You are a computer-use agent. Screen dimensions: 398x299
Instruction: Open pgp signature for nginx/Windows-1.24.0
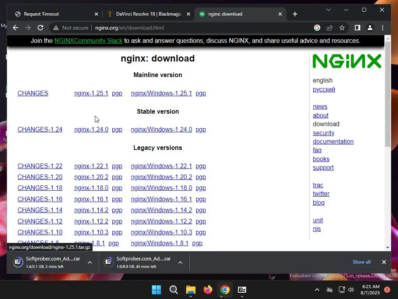pyautogui.click(x=201, y=130)
